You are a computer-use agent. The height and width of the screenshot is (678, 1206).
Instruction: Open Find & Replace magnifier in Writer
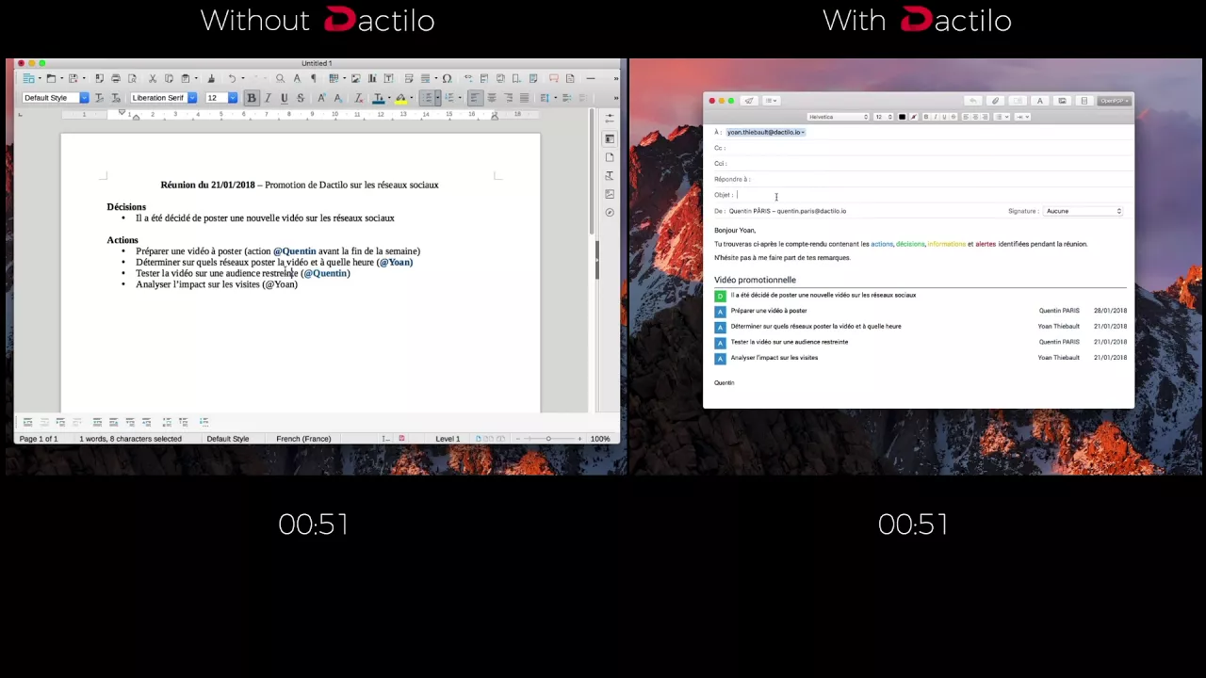pyautogui.click(x=280, y=78)
